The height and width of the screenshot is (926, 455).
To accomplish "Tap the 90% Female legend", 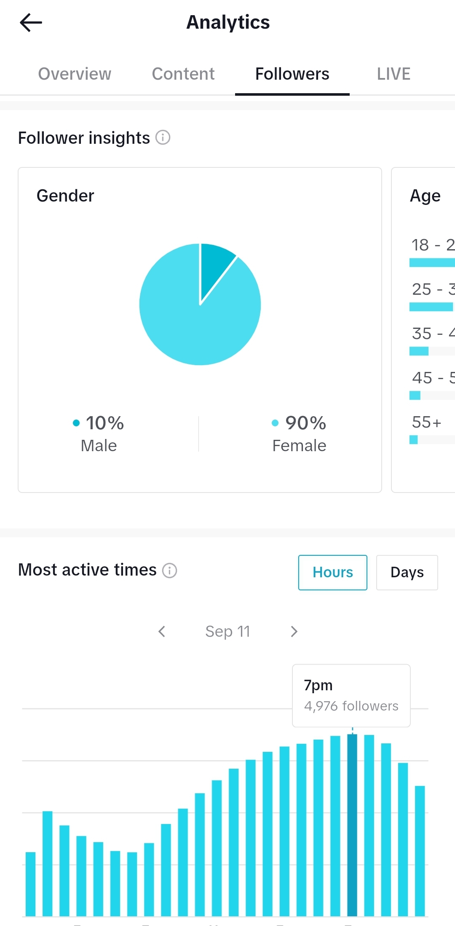I will 299,433.
